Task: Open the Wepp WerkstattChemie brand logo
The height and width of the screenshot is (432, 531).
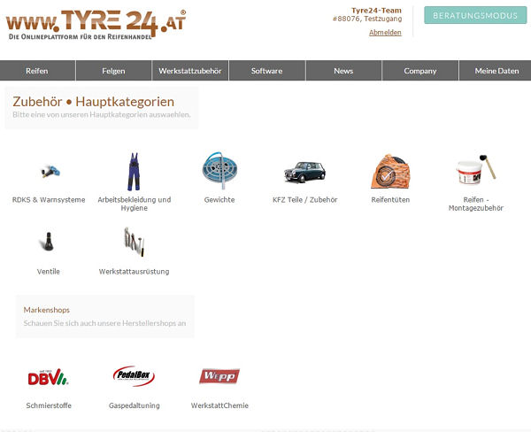Action: [219, 377]
